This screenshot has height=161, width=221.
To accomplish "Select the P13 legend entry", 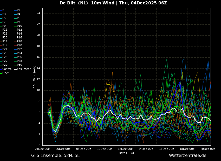I will click(5, 34).
